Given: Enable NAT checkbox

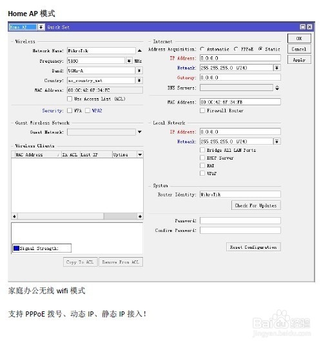Looking at the screenshot, I should pyautogui.click(x=202, y=165).
